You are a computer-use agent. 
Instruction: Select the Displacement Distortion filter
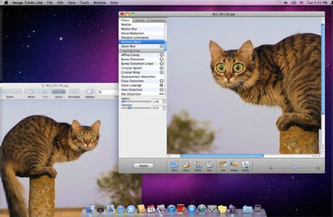coord(141,77)
